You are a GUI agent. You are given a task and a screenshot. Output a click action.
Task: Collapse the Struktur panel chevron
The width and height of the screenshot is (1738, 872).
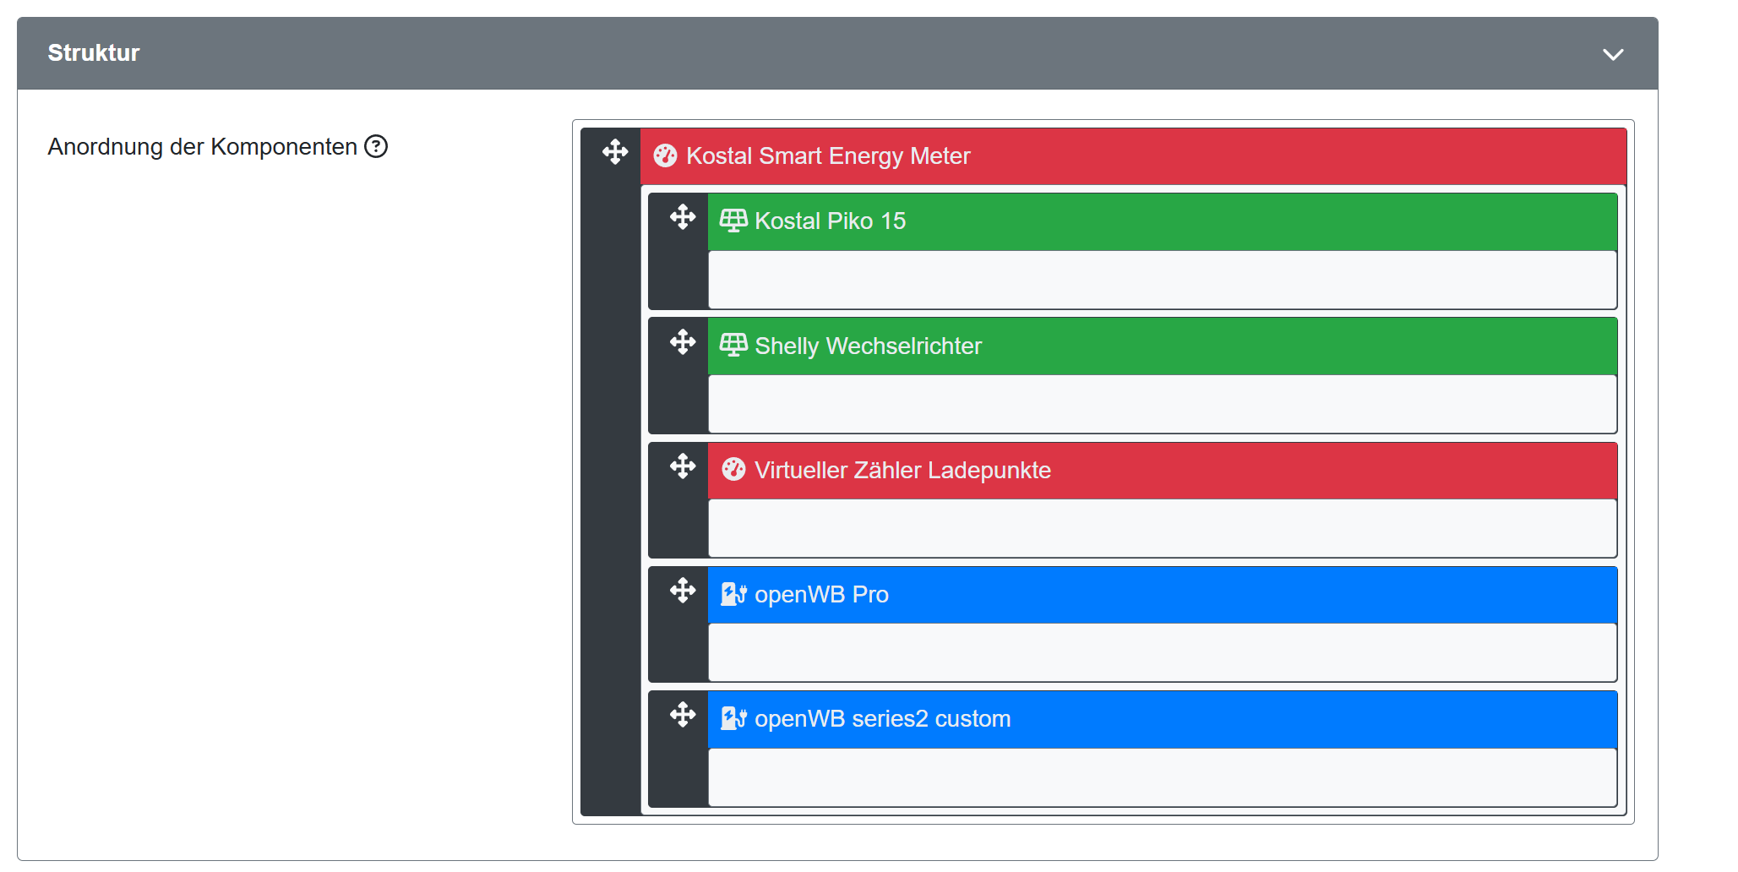tap(1613, 54)
